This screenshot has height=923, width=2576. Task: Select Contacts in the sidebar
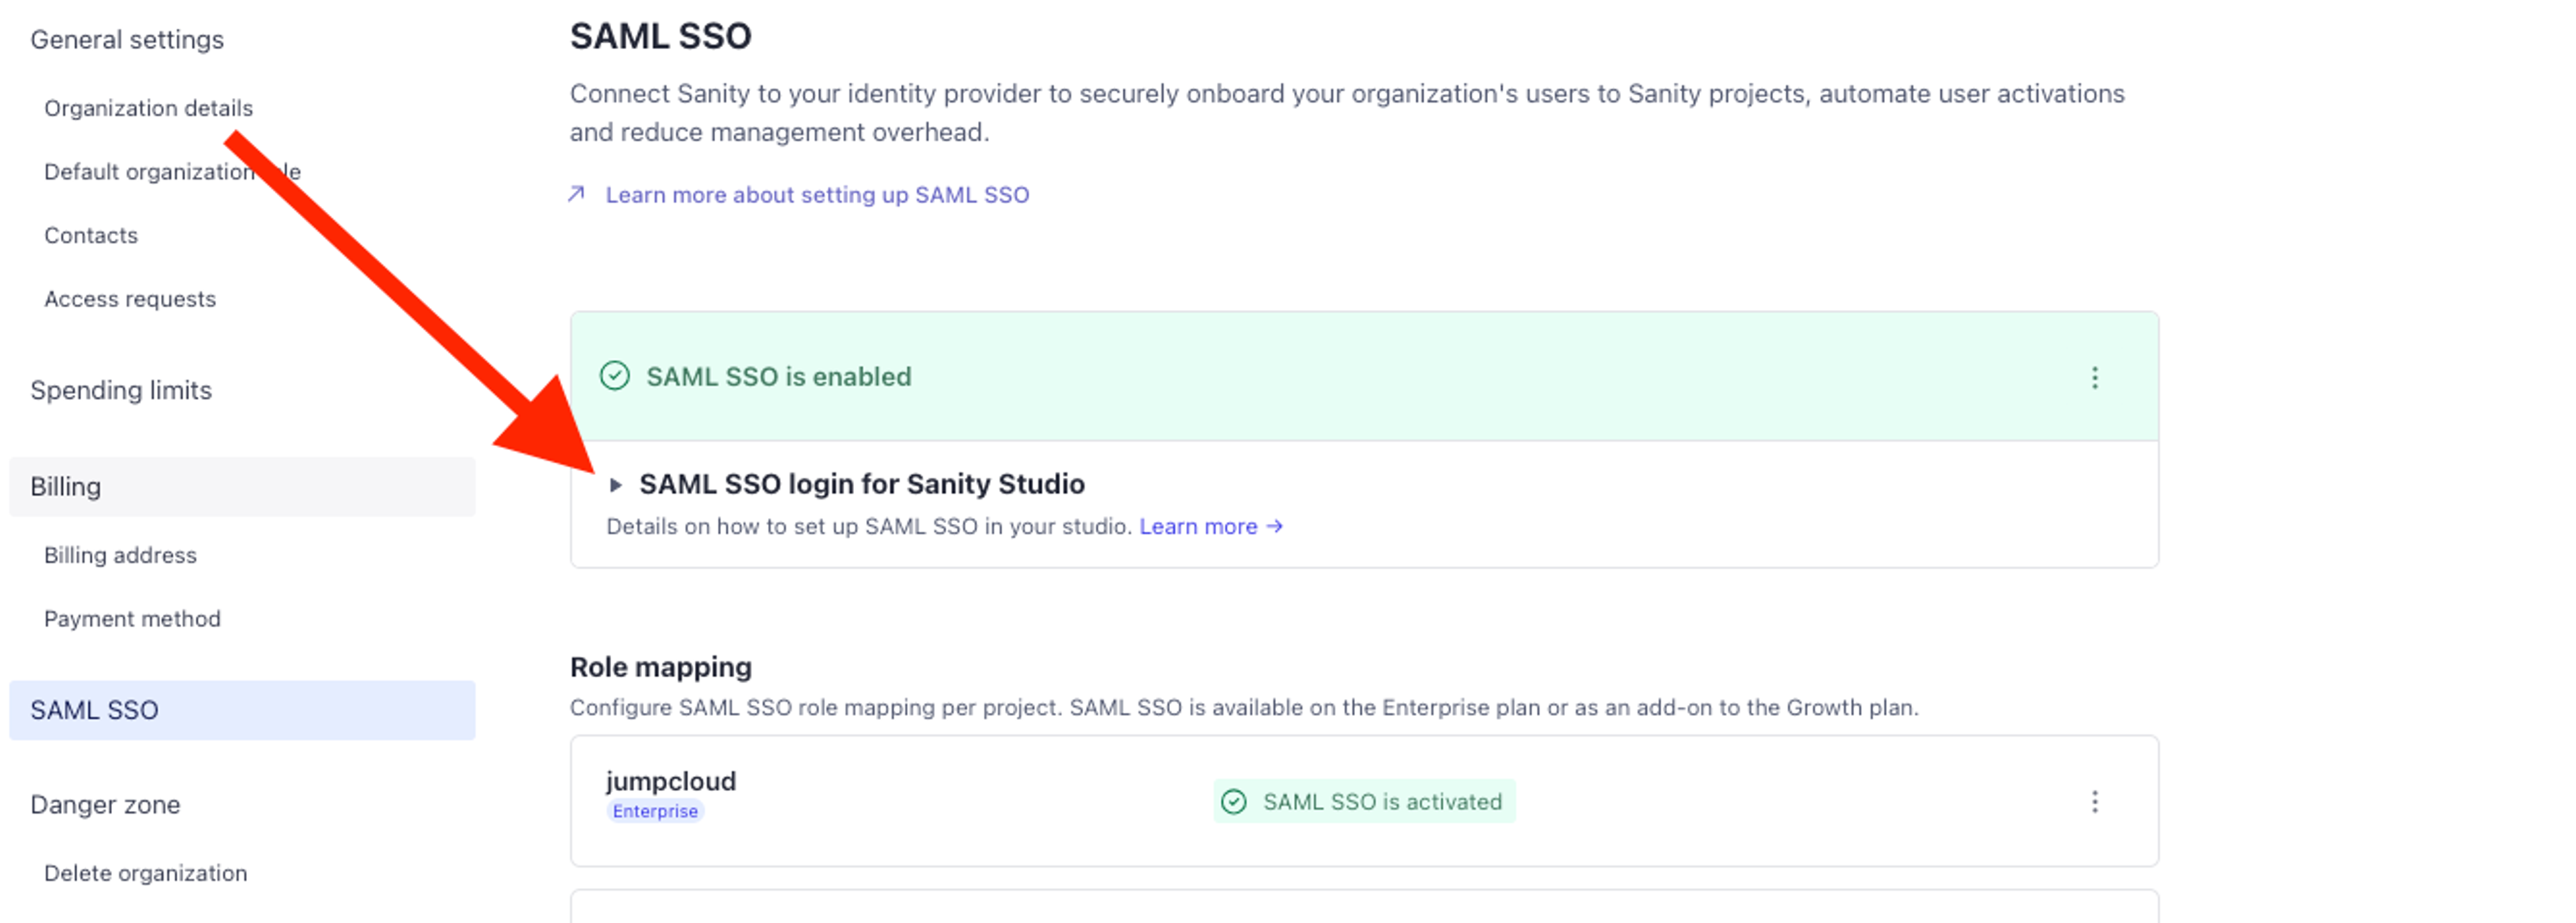(x=91, y=236)
